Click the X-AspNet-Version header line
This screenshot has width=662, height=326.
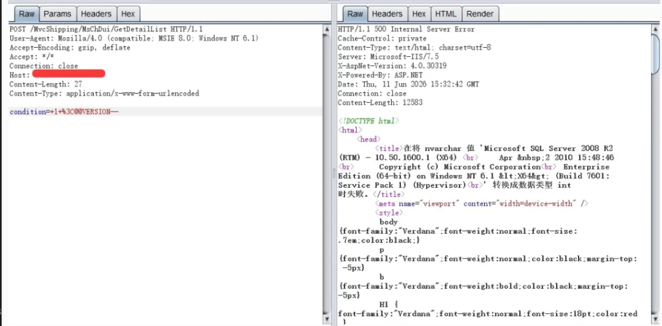coord(392,66)
